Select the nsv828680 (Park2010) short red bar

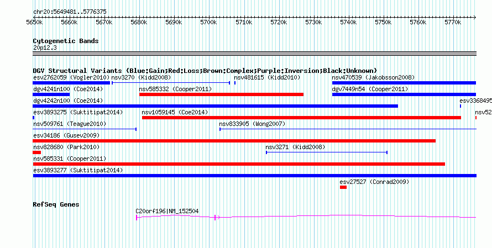click(36, 152)
